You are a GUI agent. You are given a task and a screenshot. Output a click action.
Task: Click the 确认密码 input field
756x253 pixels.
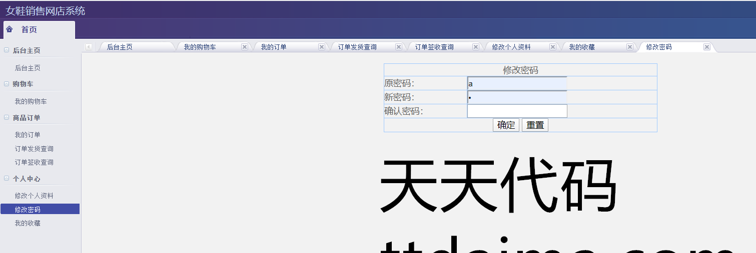pyautogui.click(x=517, y=111)
